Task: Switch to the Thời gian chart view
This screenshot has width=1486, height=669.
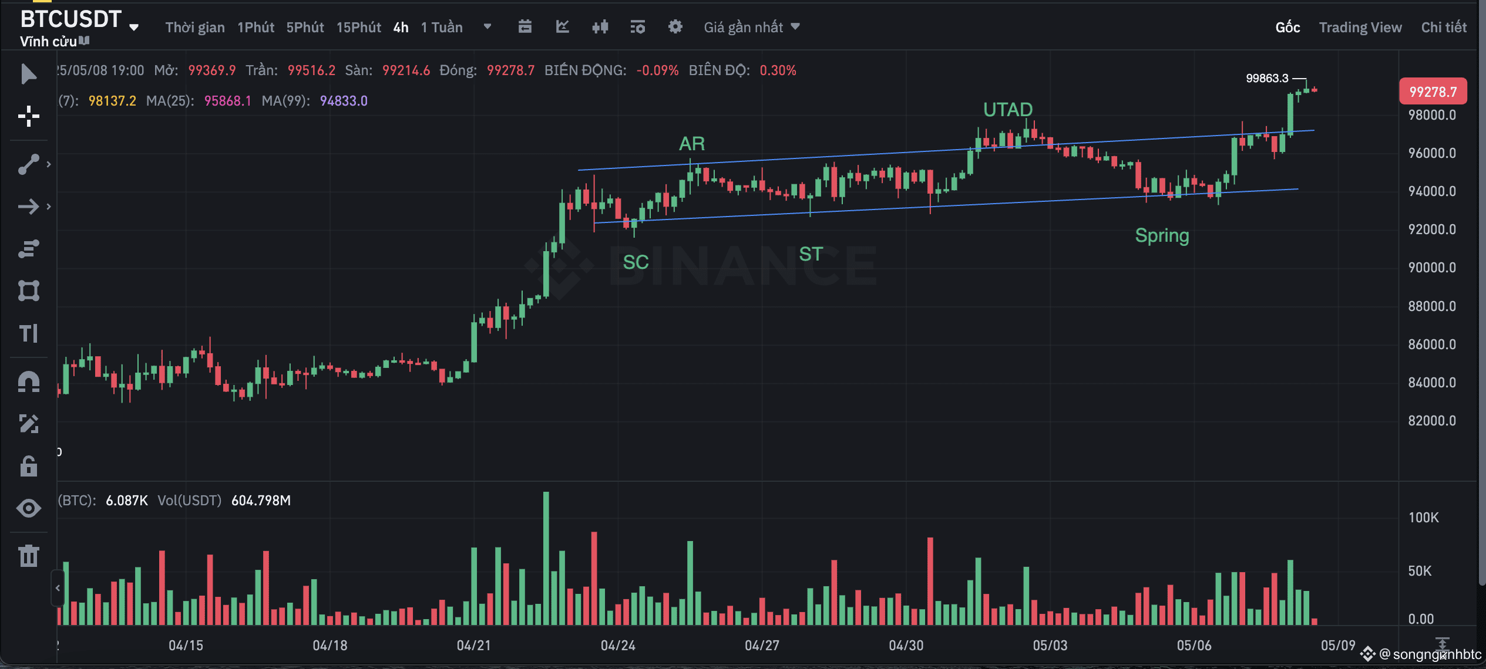Action: click(195, 28)
